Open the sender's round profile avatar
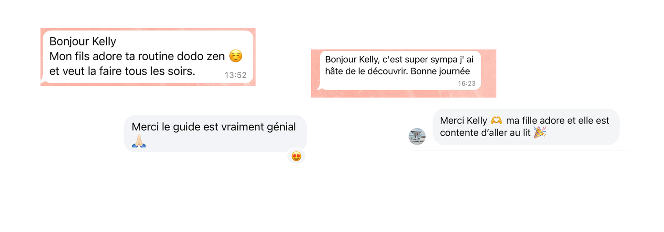664x232 pixels. (x=417, y=136)
